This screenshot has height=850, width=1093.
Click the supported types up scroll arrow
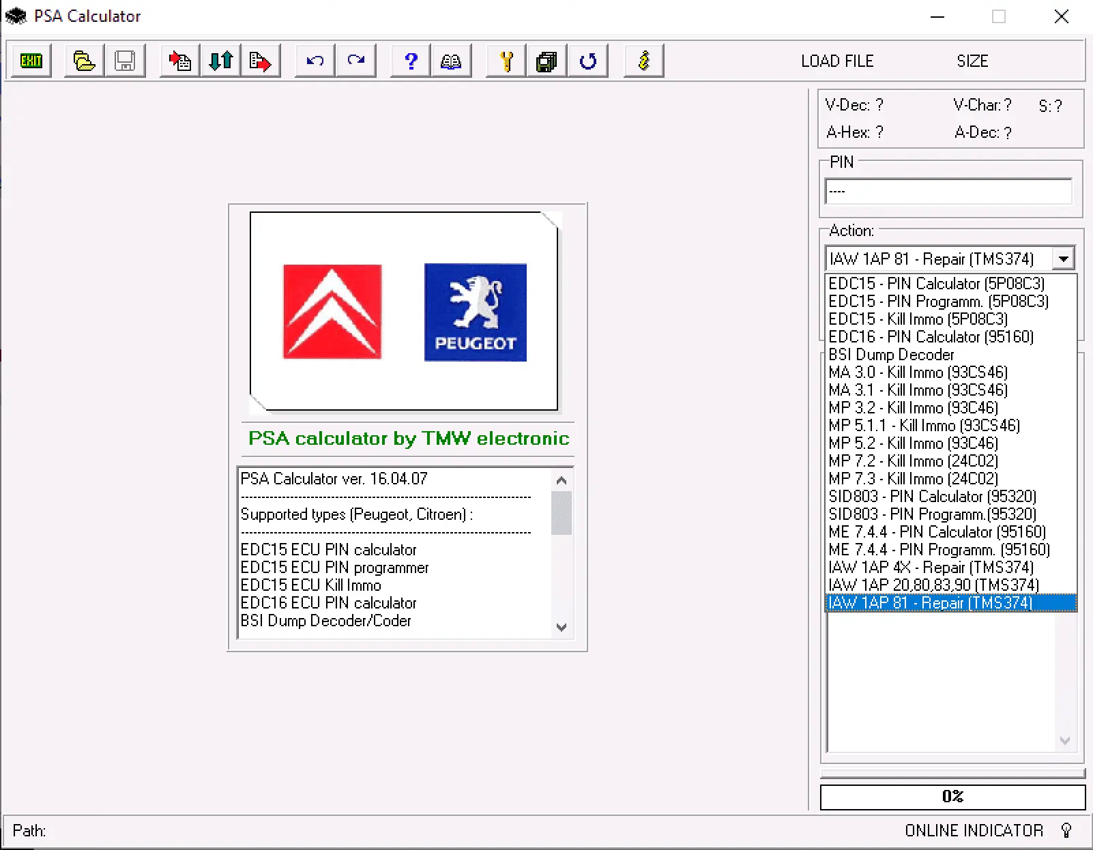(562, 480)
